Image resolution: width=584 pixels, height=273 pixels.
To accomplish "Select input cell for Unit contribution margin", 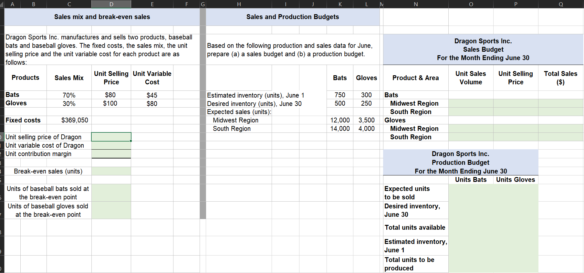I will [x=111, y=154].
